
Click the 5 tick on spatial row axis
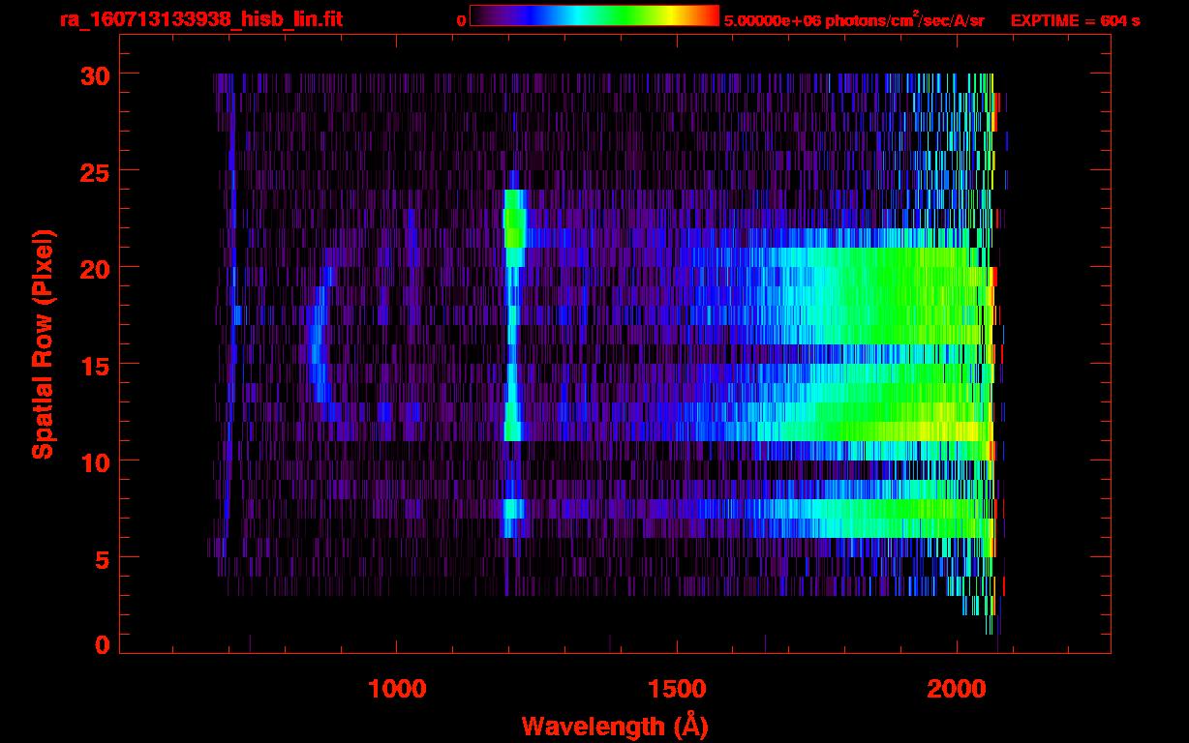tap(101, 558)
